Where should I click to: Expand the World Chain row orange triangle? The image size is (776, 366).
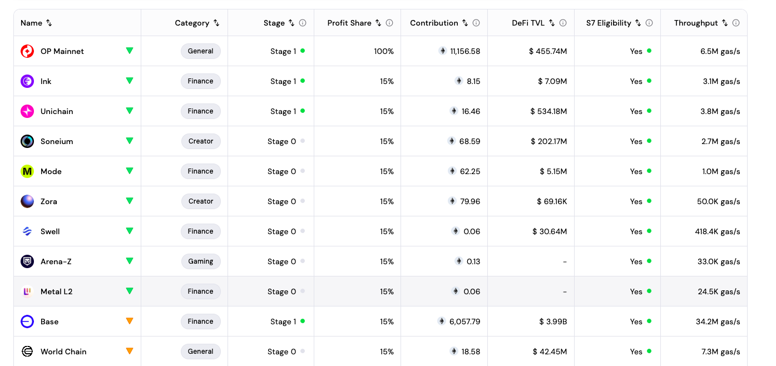130,351
